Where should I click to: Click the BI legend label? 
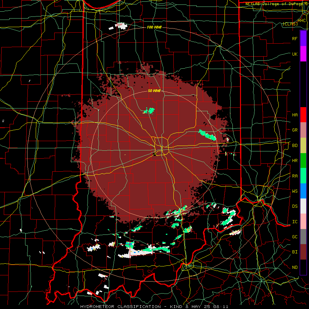(295, 252)
